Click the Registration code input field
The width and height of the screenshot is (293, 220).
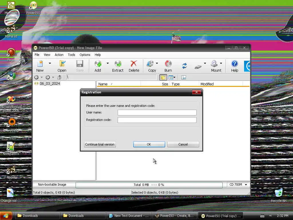(x=157, y=120)
